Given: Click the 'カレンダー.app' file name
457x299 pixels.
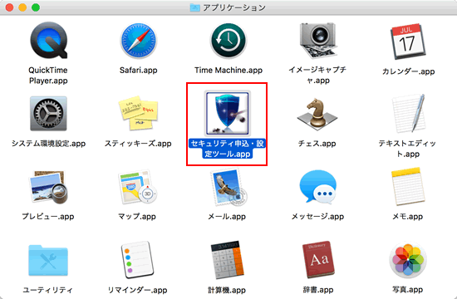Looking at the screenshot, I should [x=408, y=71].
